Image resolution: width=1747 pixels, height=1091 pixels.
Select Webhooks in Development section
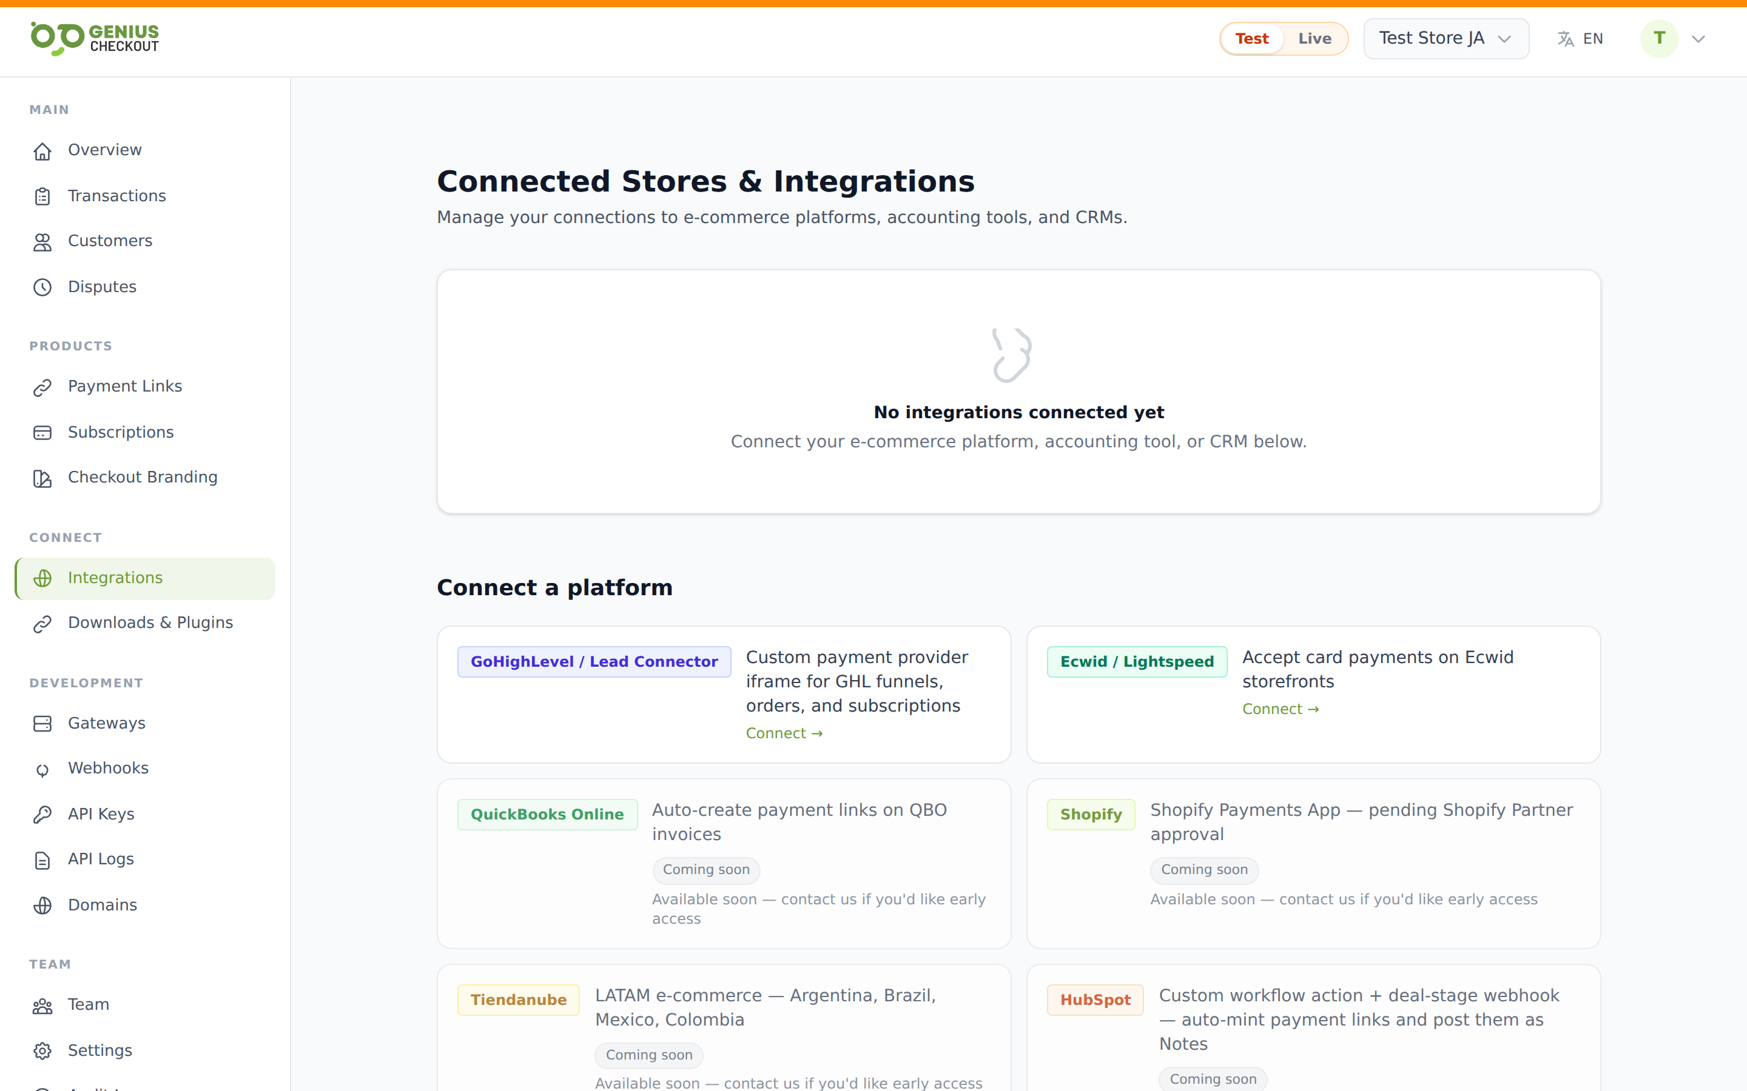point(144,769)
